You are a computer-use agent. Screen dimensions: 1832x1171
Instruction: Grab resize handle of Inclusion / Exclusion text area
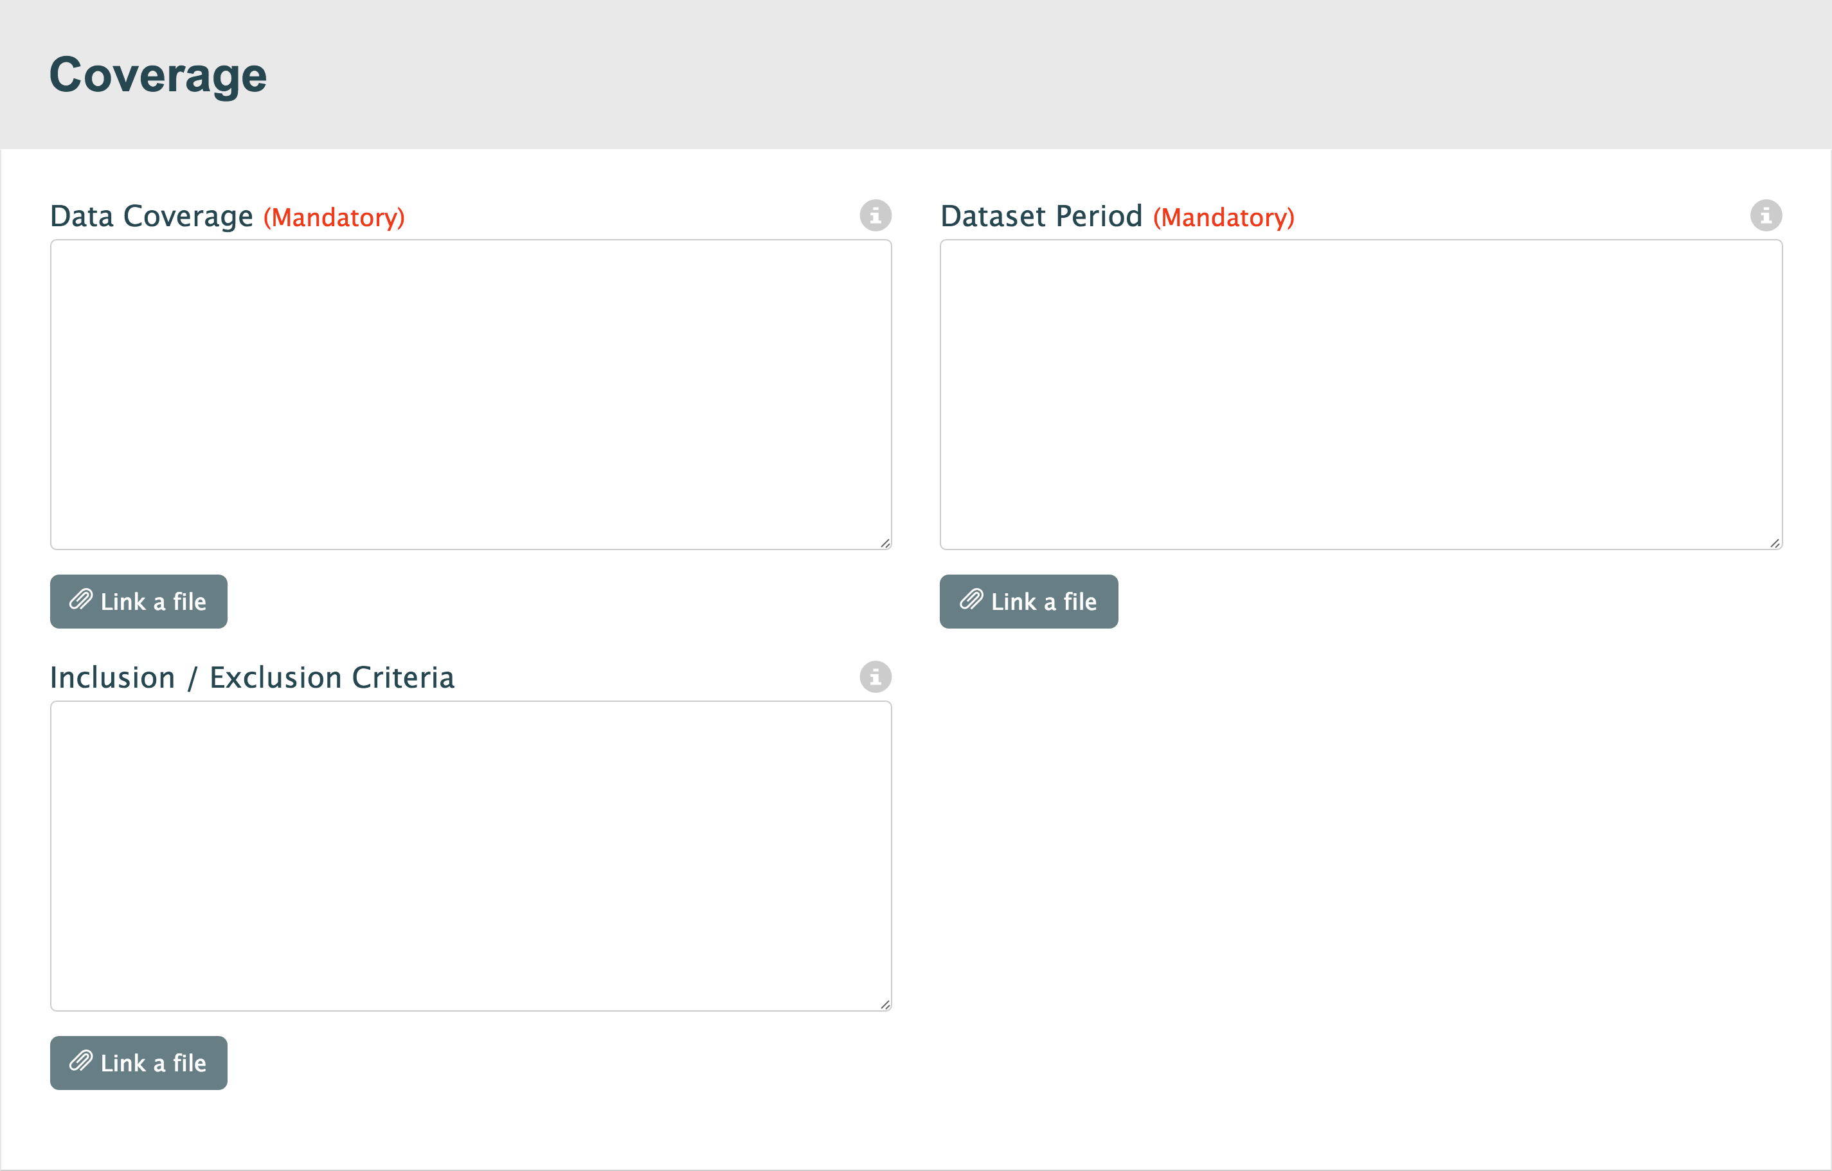[885, 1005]
